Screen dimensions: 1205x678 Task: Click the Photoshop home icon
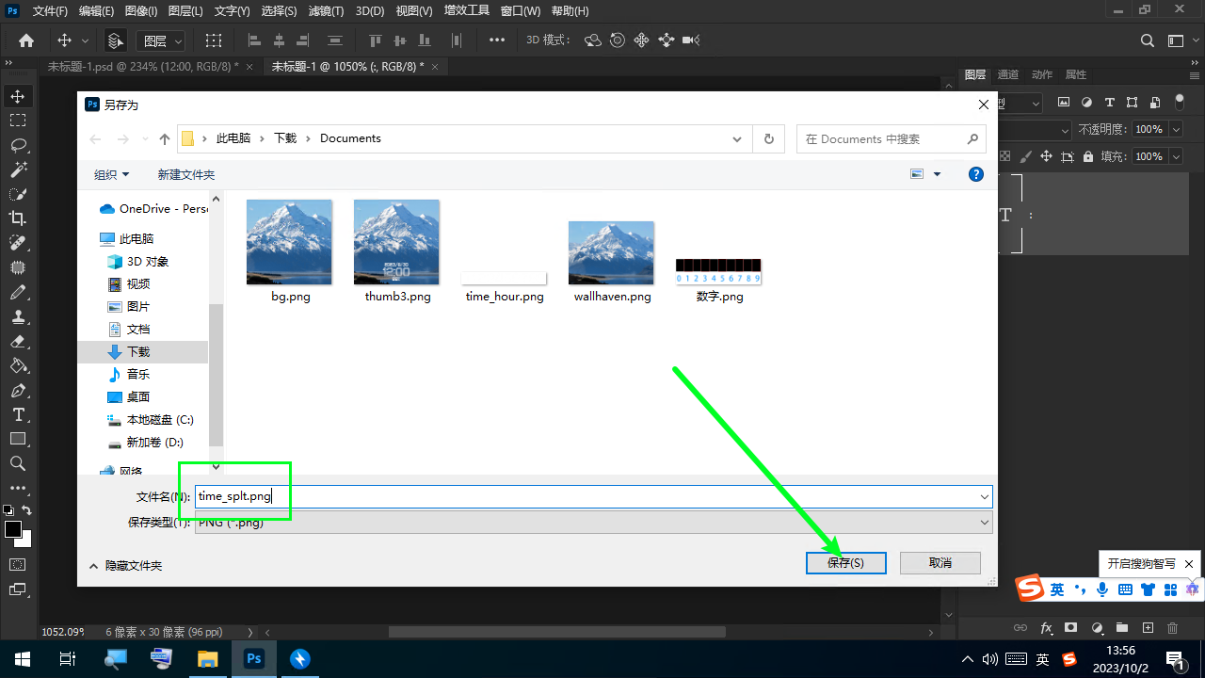point(26,40)
